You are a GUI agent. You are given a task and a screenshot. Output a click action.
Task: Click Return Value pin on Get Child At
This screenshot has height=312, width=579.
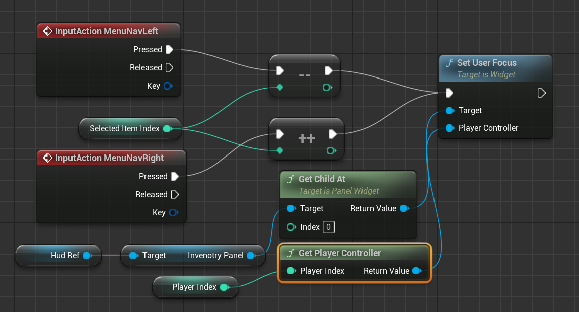[x=405, y=209]
